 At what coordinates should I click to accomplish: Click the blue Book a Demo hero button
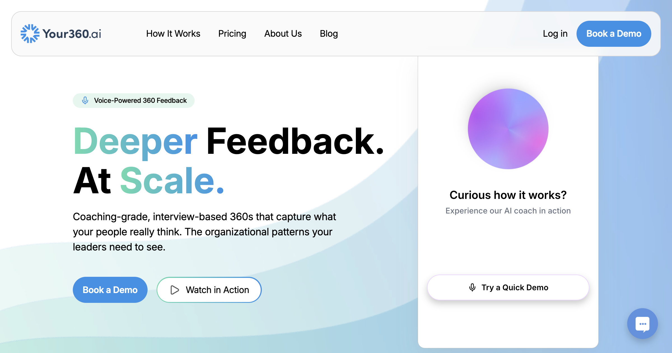click(110, 290)
